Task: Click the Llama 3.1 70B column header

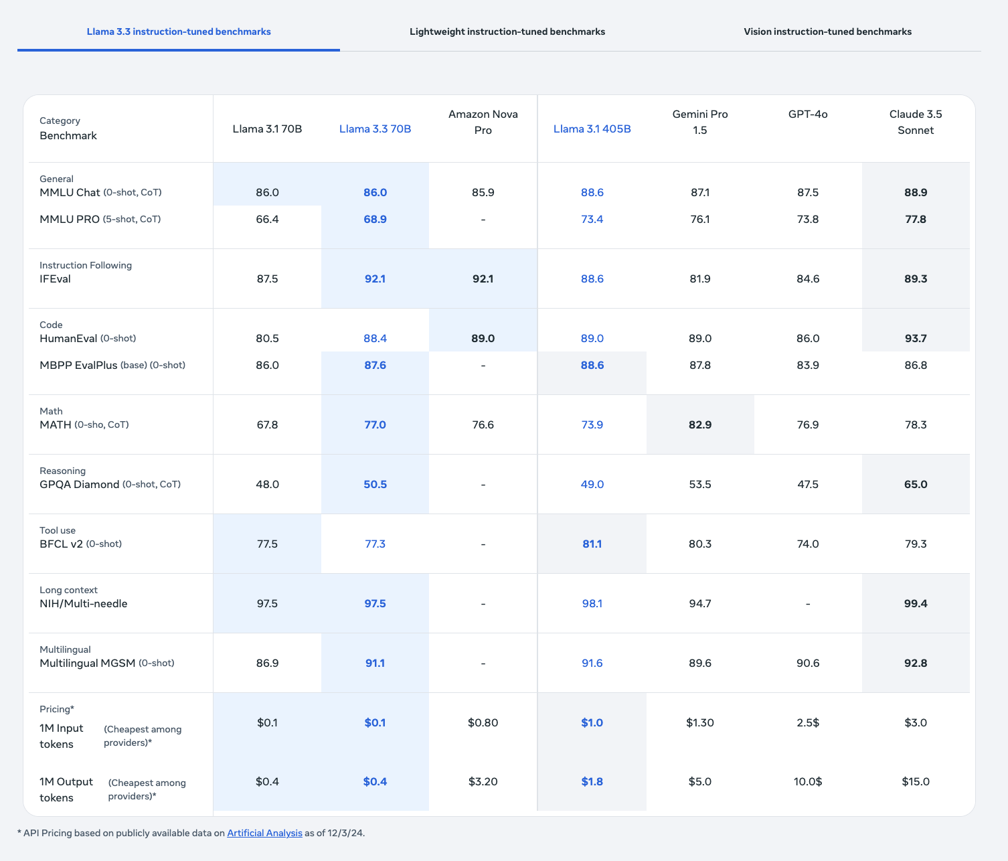Action: (x=267, y=129)
